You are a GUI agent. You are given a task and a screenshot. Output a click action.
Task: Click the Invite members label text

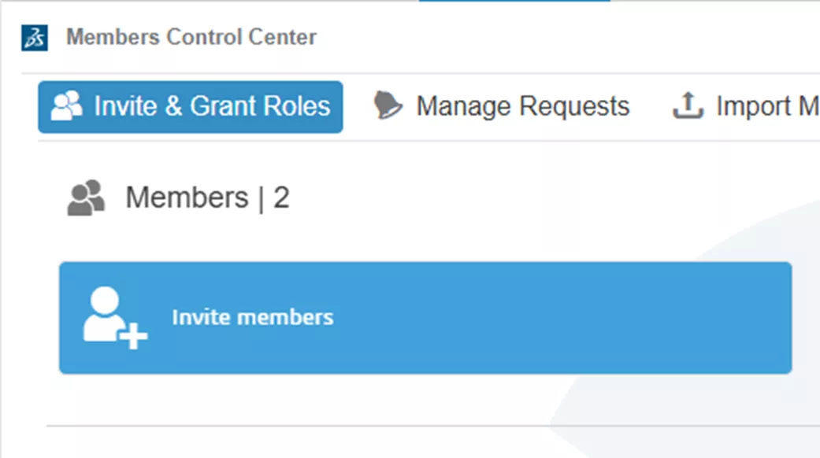(253, 317)
